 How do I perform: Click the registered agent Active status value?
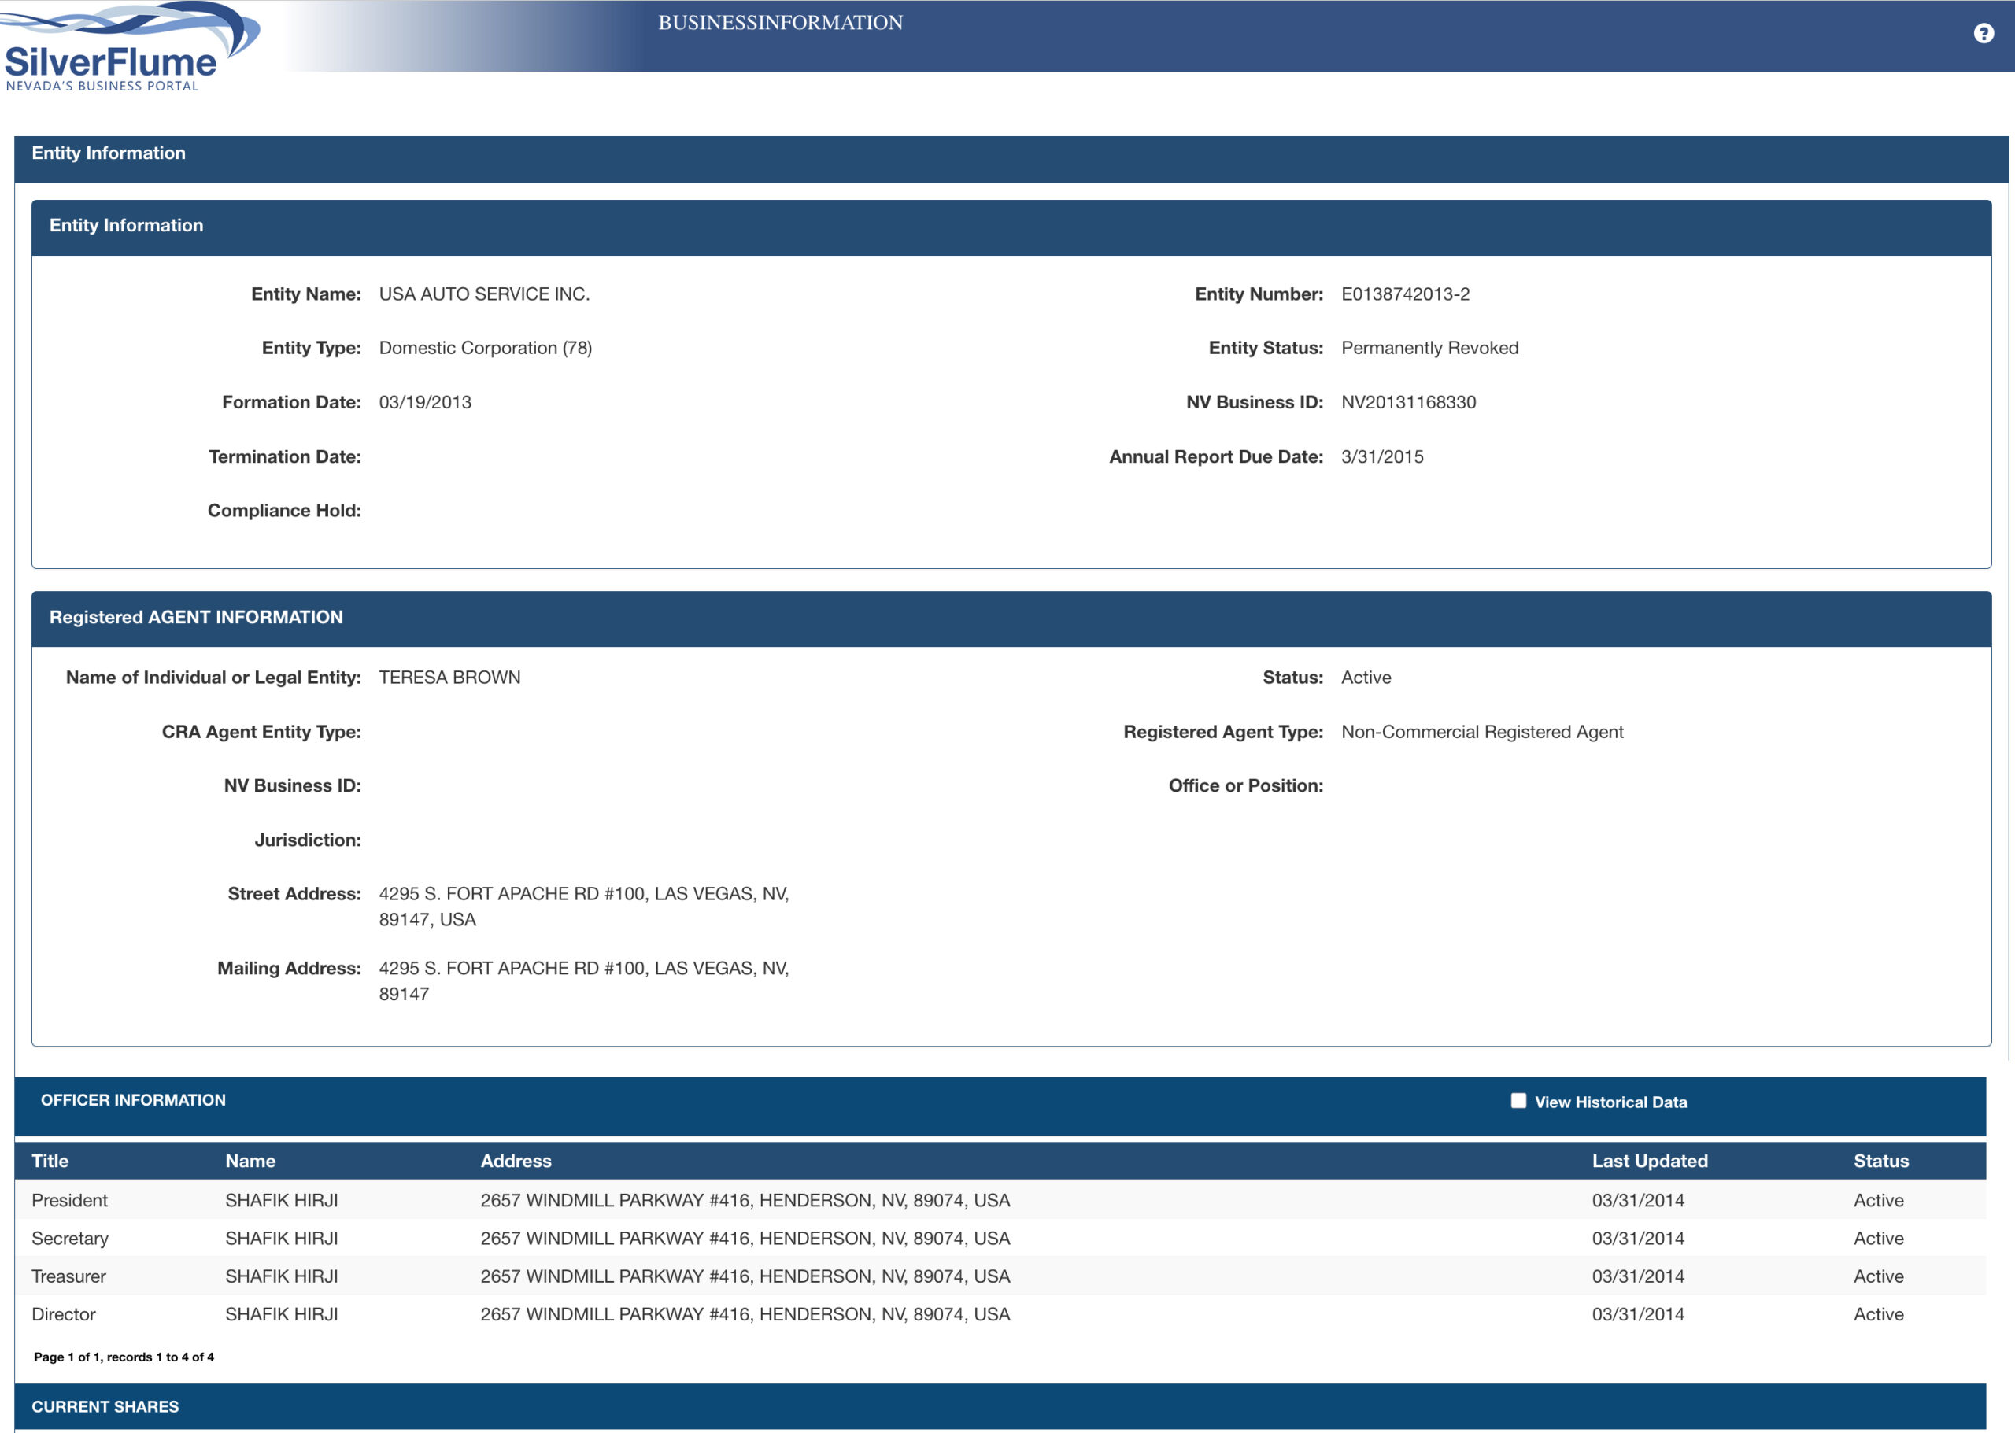click(1366, 677)
